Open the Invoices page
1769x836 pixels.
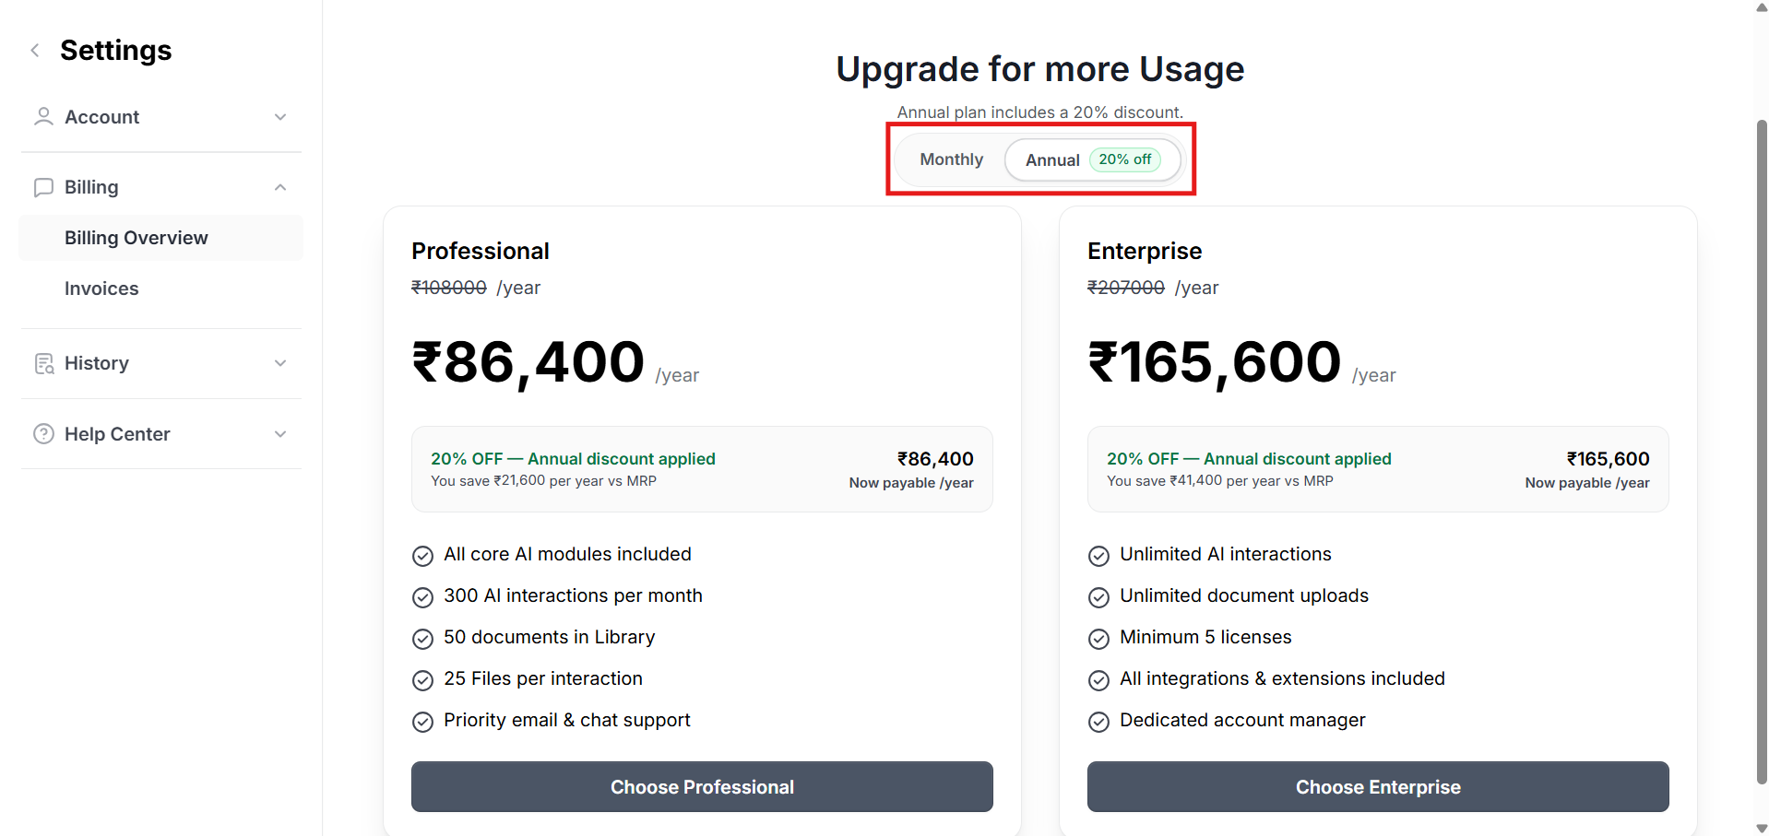click(101, 288)
